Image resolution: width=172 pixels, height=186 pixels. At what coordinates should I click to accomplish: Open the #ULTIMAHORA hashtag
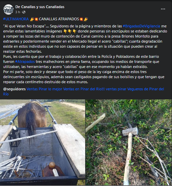[16, 19]
